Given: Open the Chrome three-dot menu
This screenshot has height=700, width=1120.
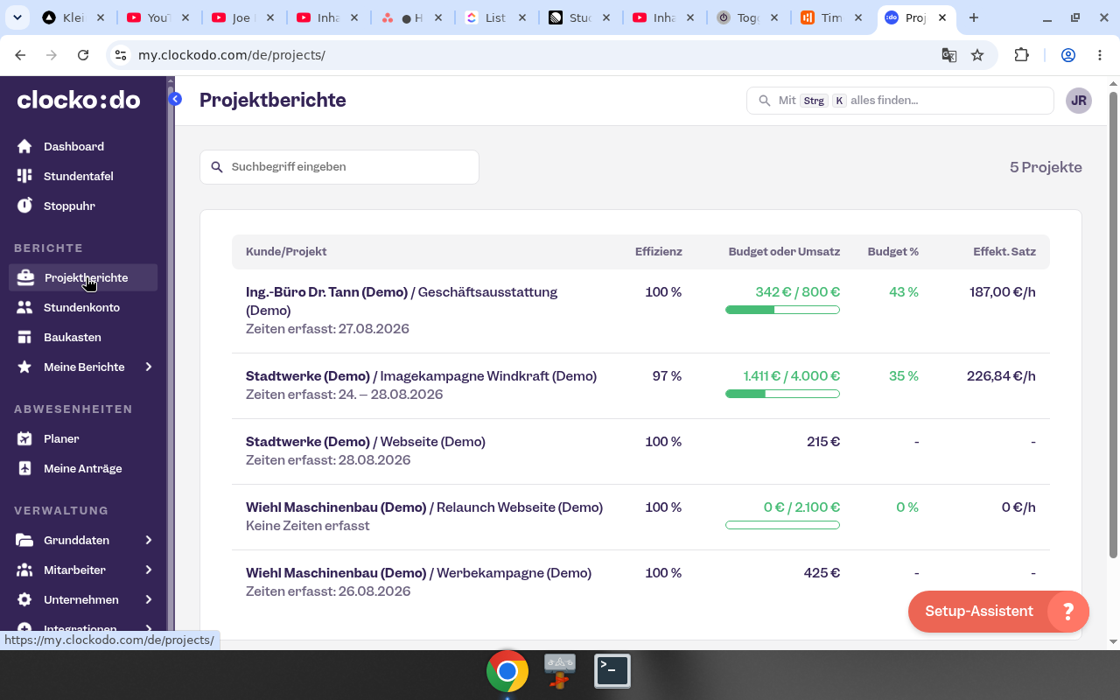Looking at the screenshot, I should pos(1100,55).
